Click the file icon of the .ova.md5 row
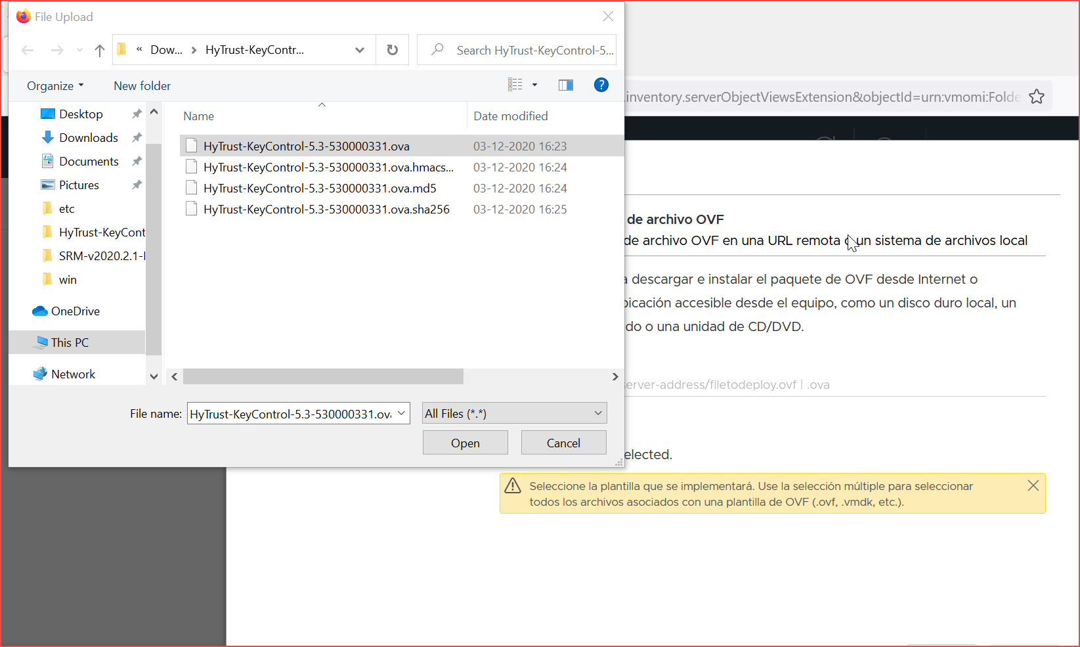 pos(191,189)
